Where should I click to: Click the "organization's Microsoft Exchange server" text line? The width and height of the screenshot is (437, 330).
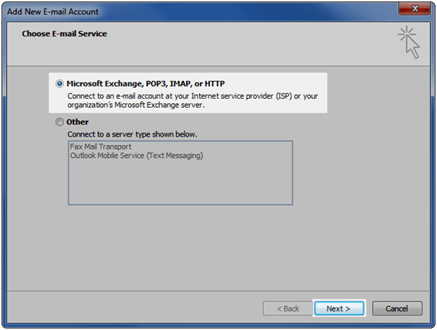click(136, 105)
